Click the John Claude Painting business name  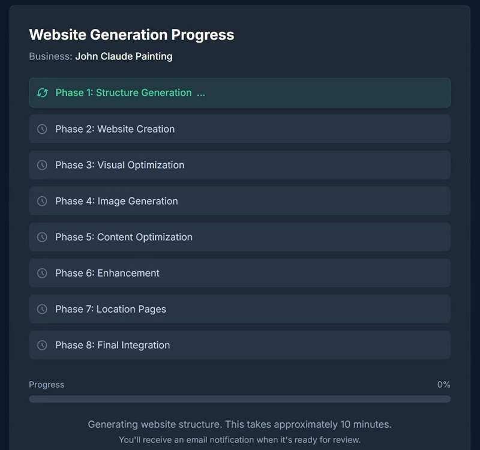(x=124, y=56)
